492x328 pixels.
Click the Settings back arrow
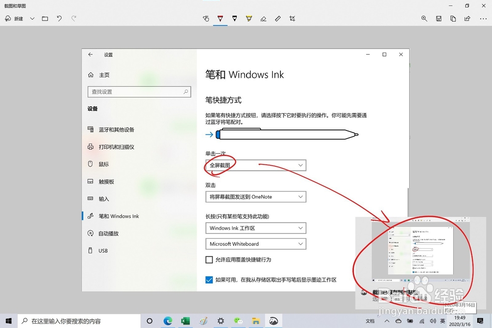90,55
